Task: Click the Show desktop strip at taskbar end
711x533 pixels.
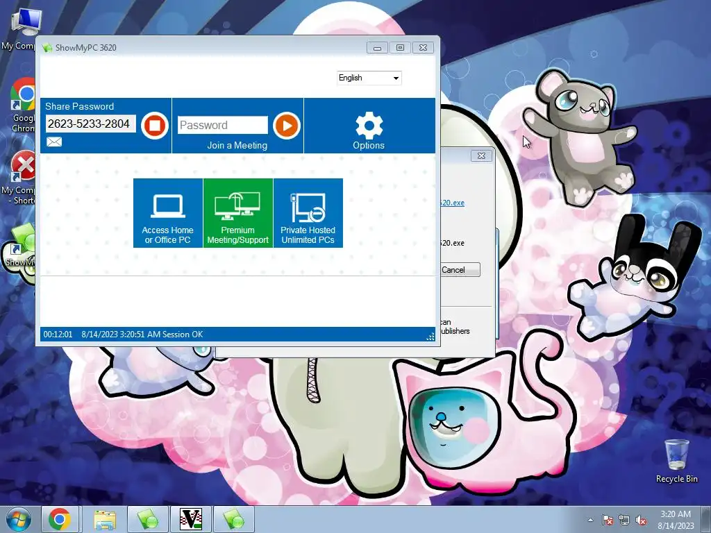Action: point(708,519)
